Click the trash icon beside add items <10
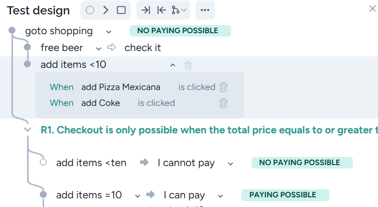The height and width of the screenshot is (207, 378). 188,65
